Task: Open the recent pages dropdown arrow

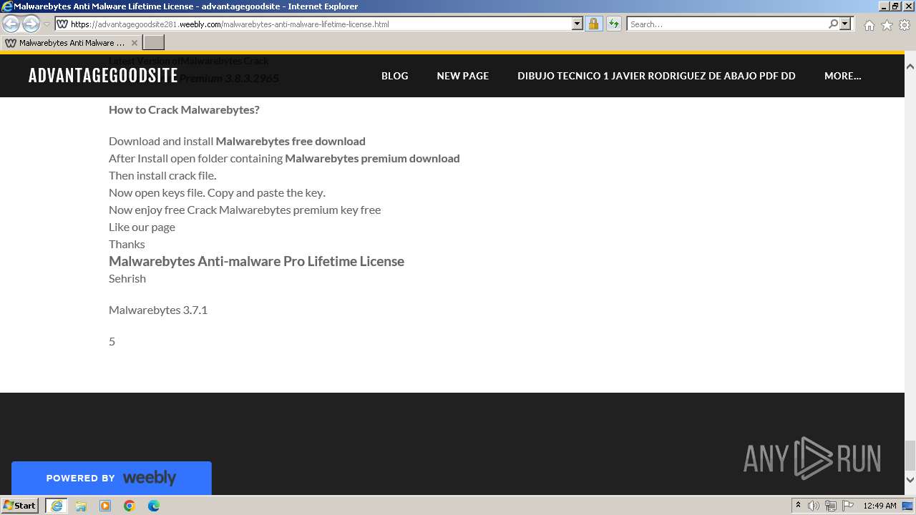Action: tap(47, 24)
